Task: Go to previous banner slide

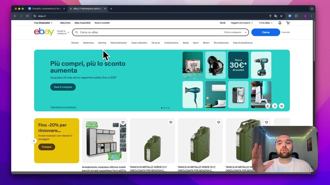Action: (268, 106)
